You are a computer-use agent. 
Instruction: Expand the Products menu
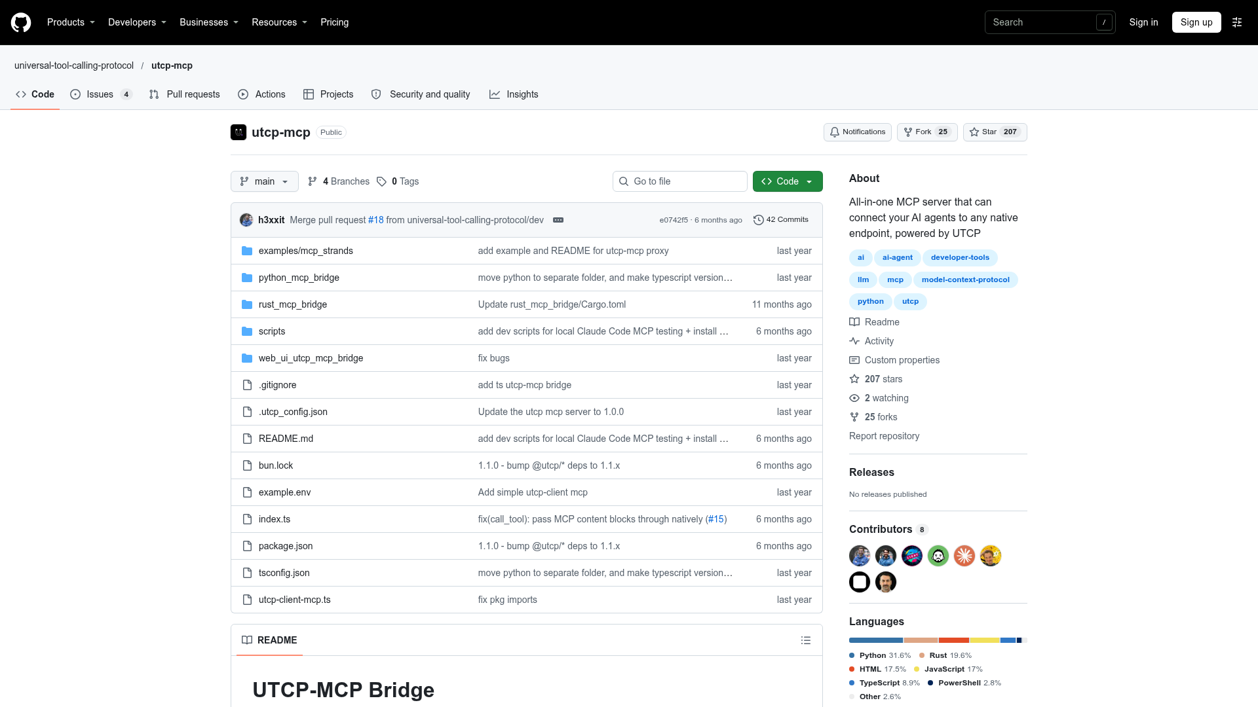[71, 22]
